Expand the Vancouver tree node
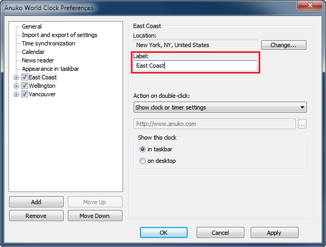Screen dimensions: 326x247 click(x=16, y=94)
